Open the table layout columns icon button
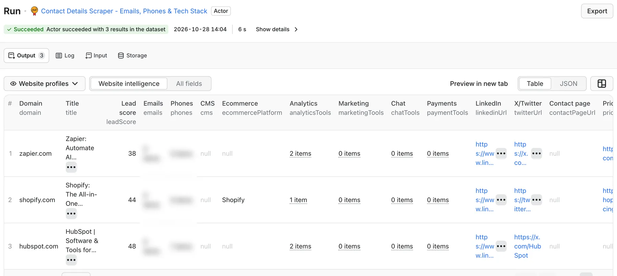Screen dimensions: 617x276 602,84
